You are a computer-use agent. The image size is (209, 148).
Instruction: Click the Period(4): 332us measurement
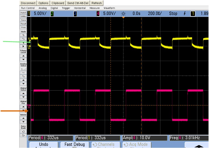(x=50, y=138)
